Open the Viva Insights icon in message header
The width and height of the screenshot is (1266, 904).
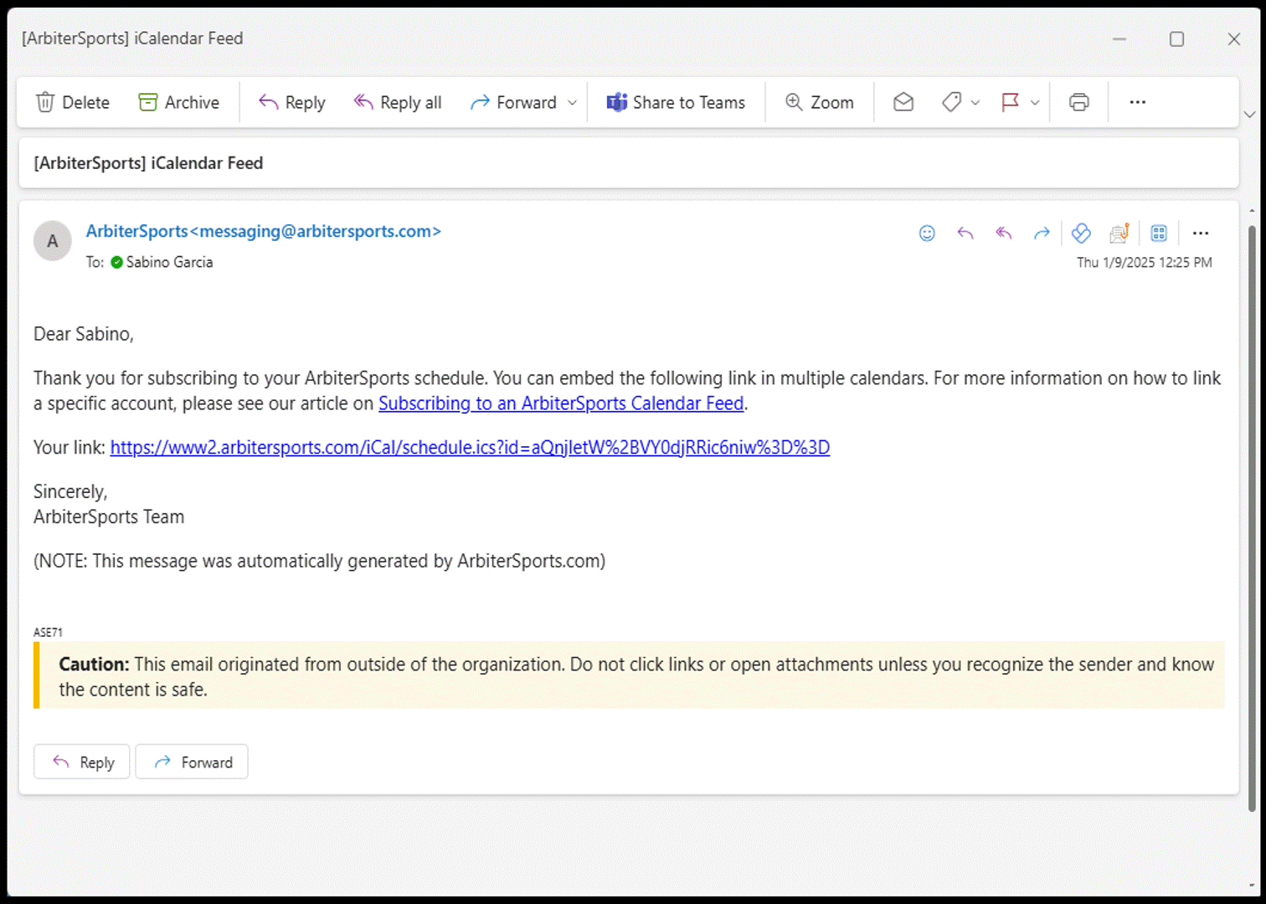[x=1080, y=234]
